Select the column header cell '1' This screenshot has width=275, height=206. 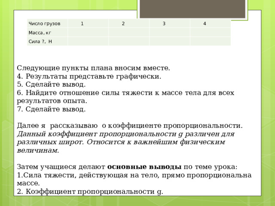click(x=88, y=24)
